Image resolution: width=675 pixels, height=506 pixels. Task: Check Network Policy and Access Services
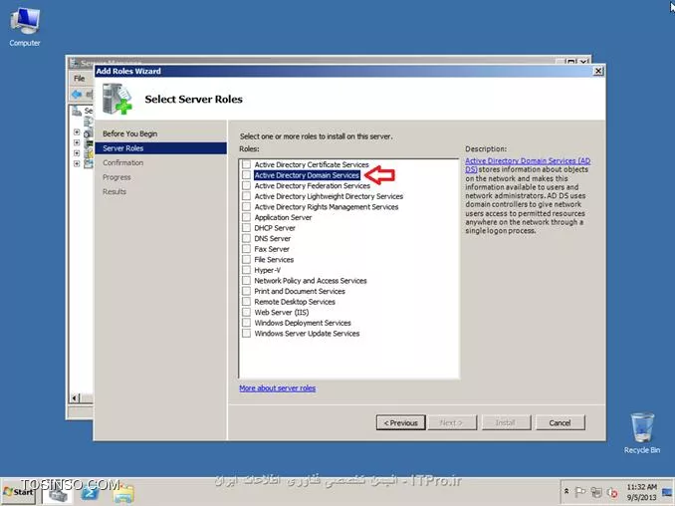click(x=246, y=280)
